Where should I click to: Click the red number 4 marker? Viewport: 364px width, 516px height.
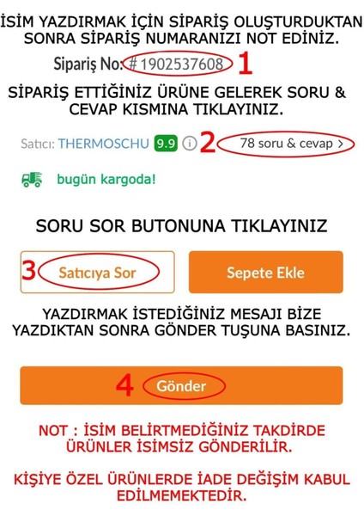pyautogui.click(x=124, y=385)
